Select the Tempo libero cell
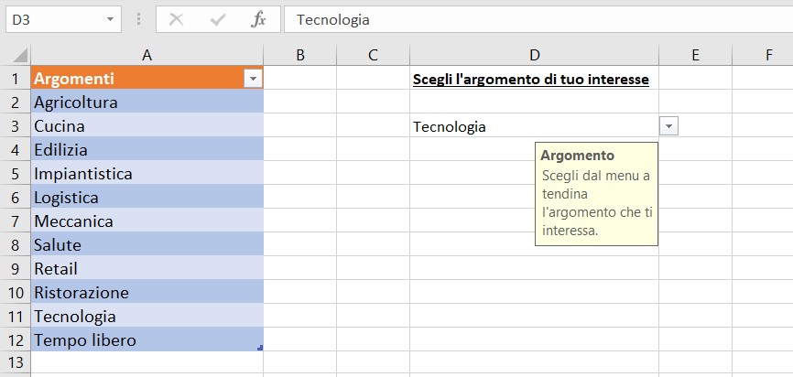 tap(147, 340)
